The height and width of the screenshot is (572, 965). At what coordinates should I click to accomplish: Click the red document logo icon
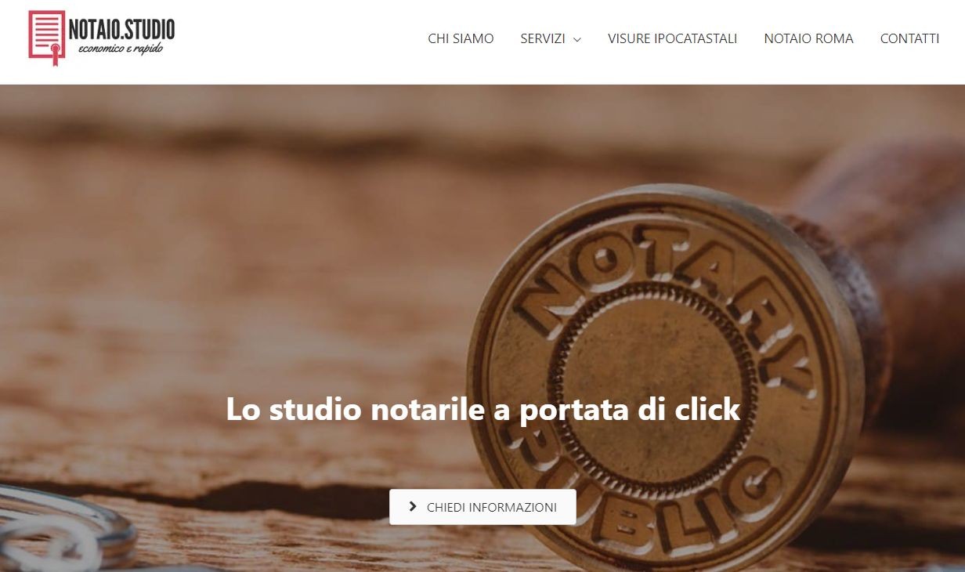point(47,38)
